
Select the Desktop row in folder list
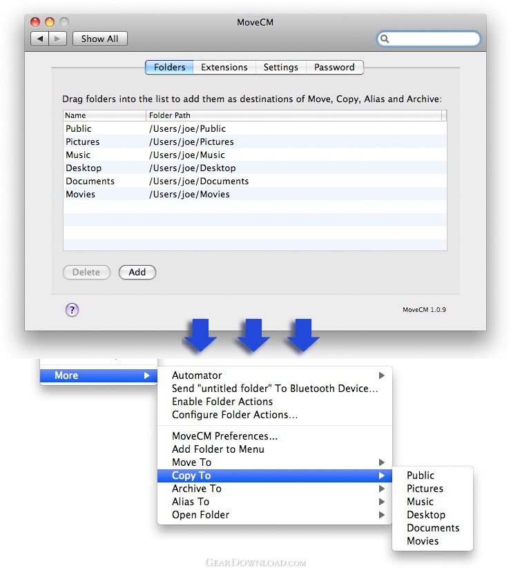(255, 168)
